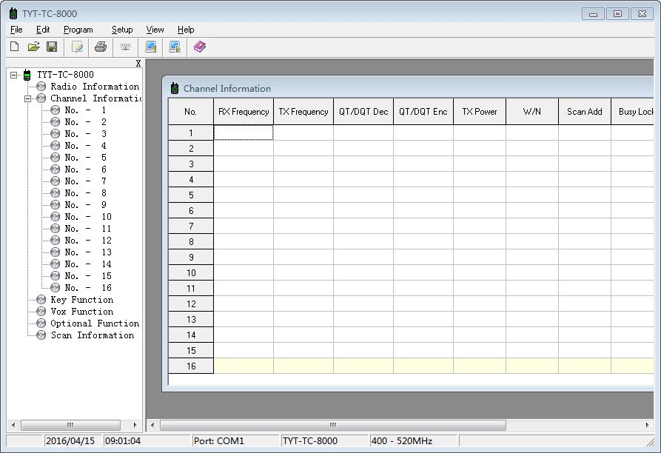Click the Read from radio icon
The height and width of the screenshot is (453, 661).
point(150,47)
